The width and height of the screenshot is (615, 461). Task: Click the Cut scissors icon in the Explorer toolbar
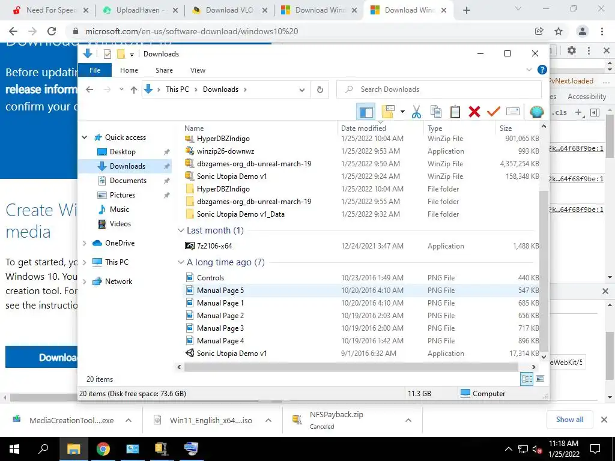pos(416,112)
